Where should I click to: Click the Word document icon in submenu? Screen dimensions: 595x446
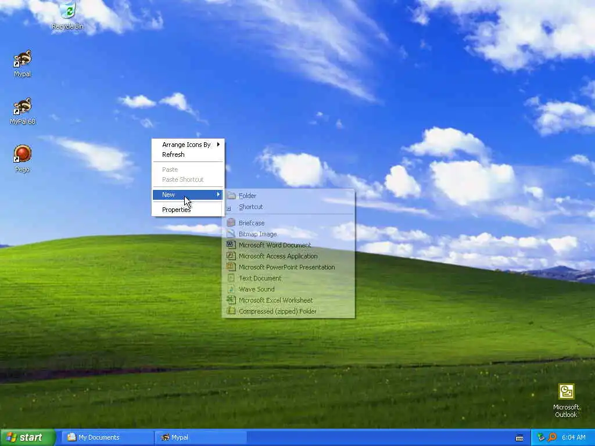tap(231, 245)
